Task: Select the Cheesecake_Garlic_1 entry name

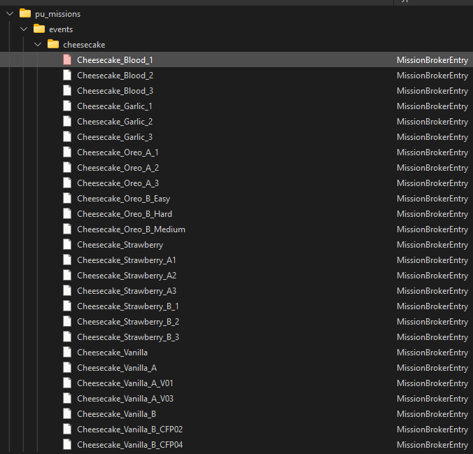Action: click(115, 106)
